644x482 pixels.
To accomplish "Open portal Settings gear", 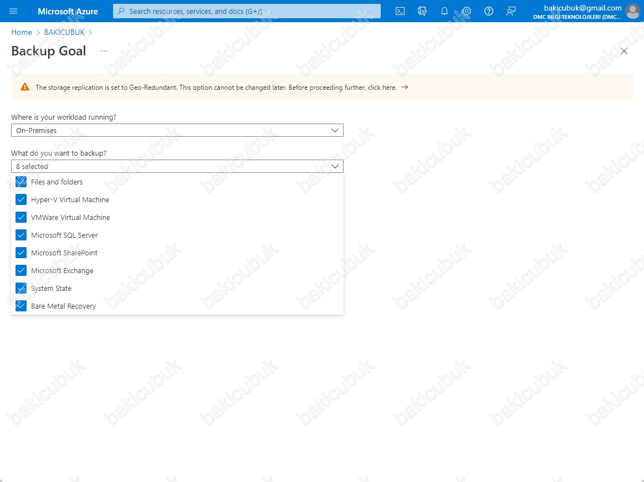I will click(467, 11).
